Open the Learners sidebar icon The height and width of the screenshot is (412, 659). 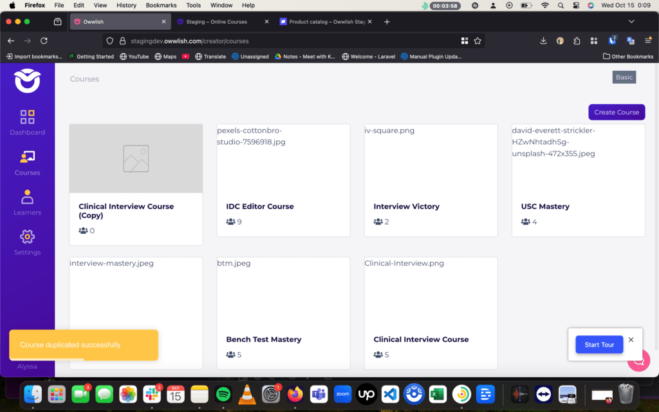[x=27, y=197]
